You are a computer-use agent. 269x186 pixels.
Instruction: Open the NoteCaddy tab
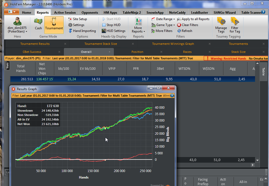click(177, 13)
